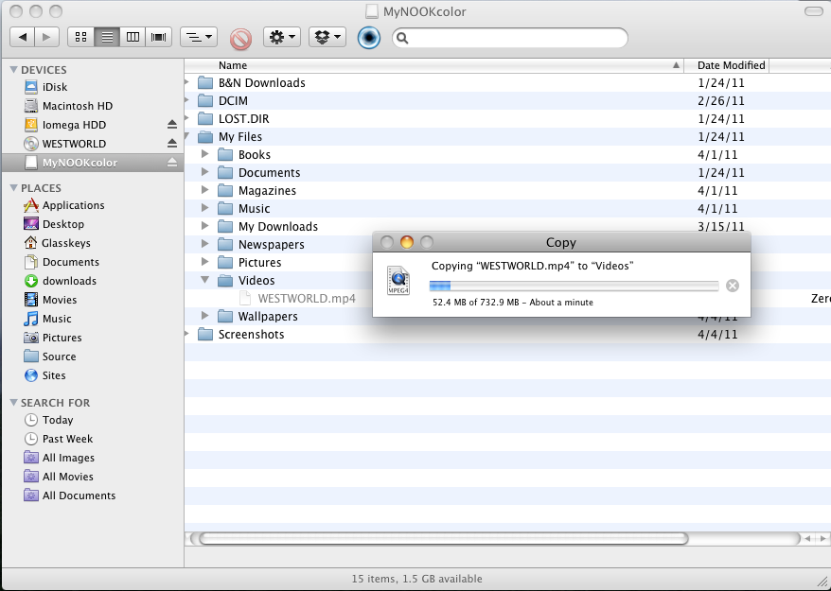Image resolution: width=831 pixels, height=591 pixels.
Task: Switch to Cover Flow view
Action: click(159, 38)
